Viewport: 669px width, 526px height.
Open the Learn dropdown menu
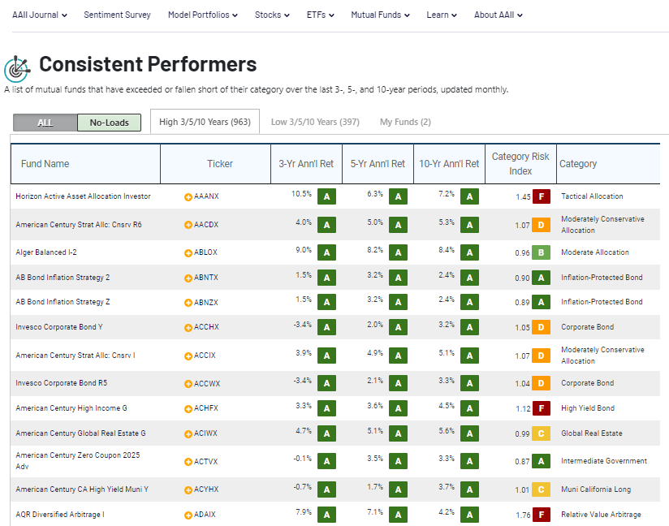click(x=441, y=14)
